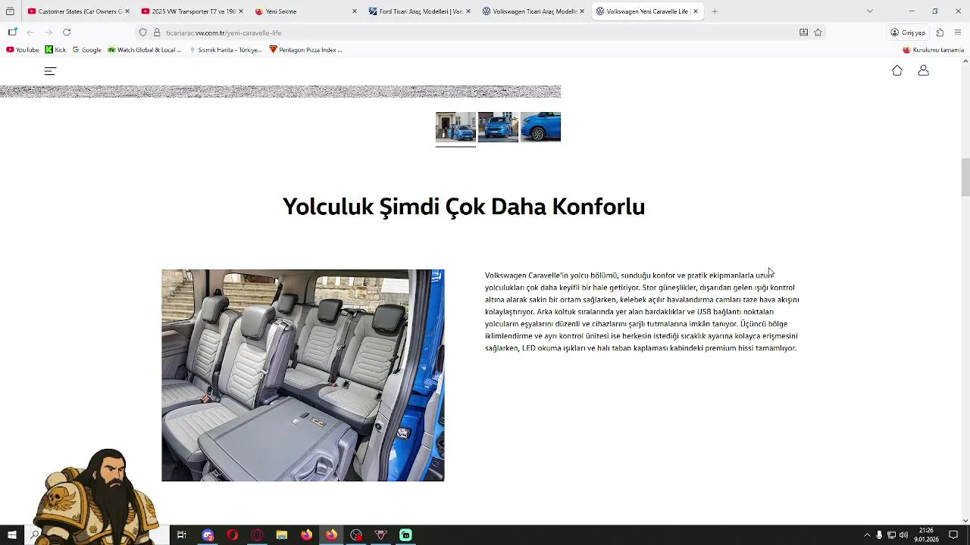Go back using the browser back arrow
This screenshot has height=545, width=970.
tap(30, 33)
